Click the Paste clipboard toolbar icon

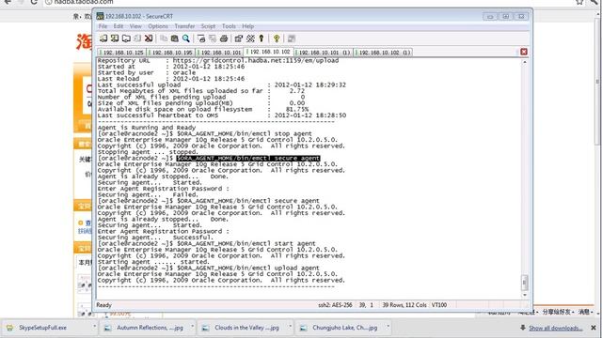point(175,38)
